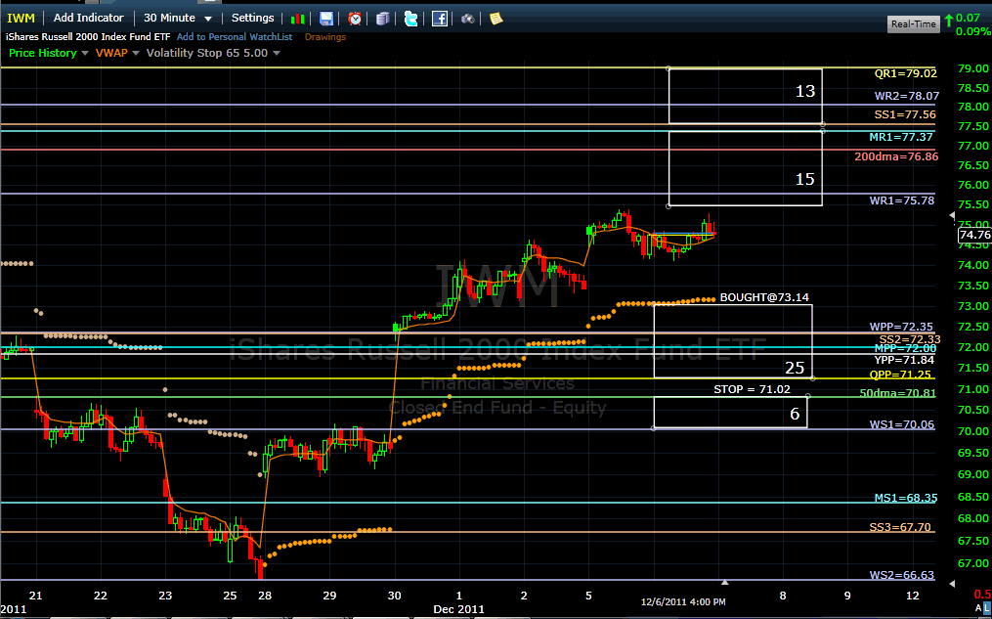The width and height of the screenshot is (992, 619).
Task: Toggle the L log scale button
Action: (x=987, y=607)
